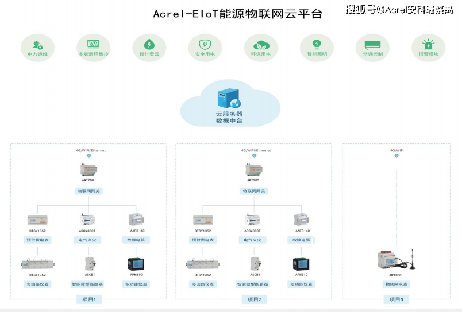Image resolution: width=462 pixels, height=312 pixels.
Task: Select the 物联网电表 label
Action: click(396, 284)
